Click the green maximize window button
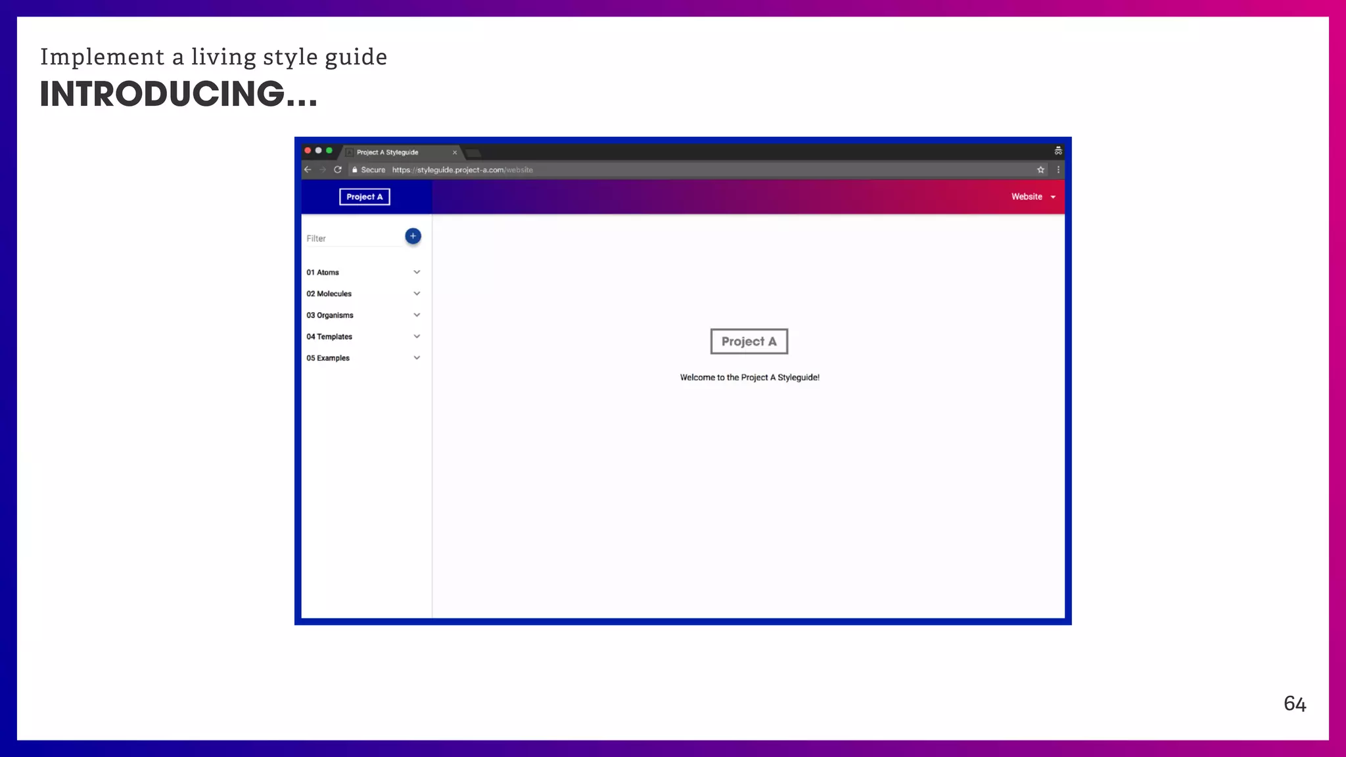Viewport: 1346px width, 757px height. (x=329, y=150)
